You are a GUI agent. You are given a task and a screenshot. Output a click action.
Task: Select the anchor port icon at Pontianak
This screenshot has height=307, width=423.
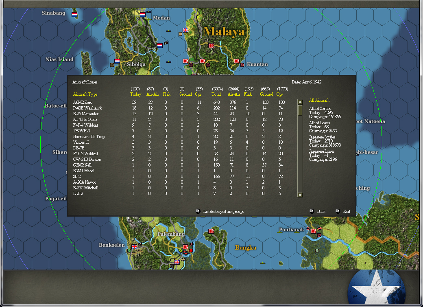point(308,228)
